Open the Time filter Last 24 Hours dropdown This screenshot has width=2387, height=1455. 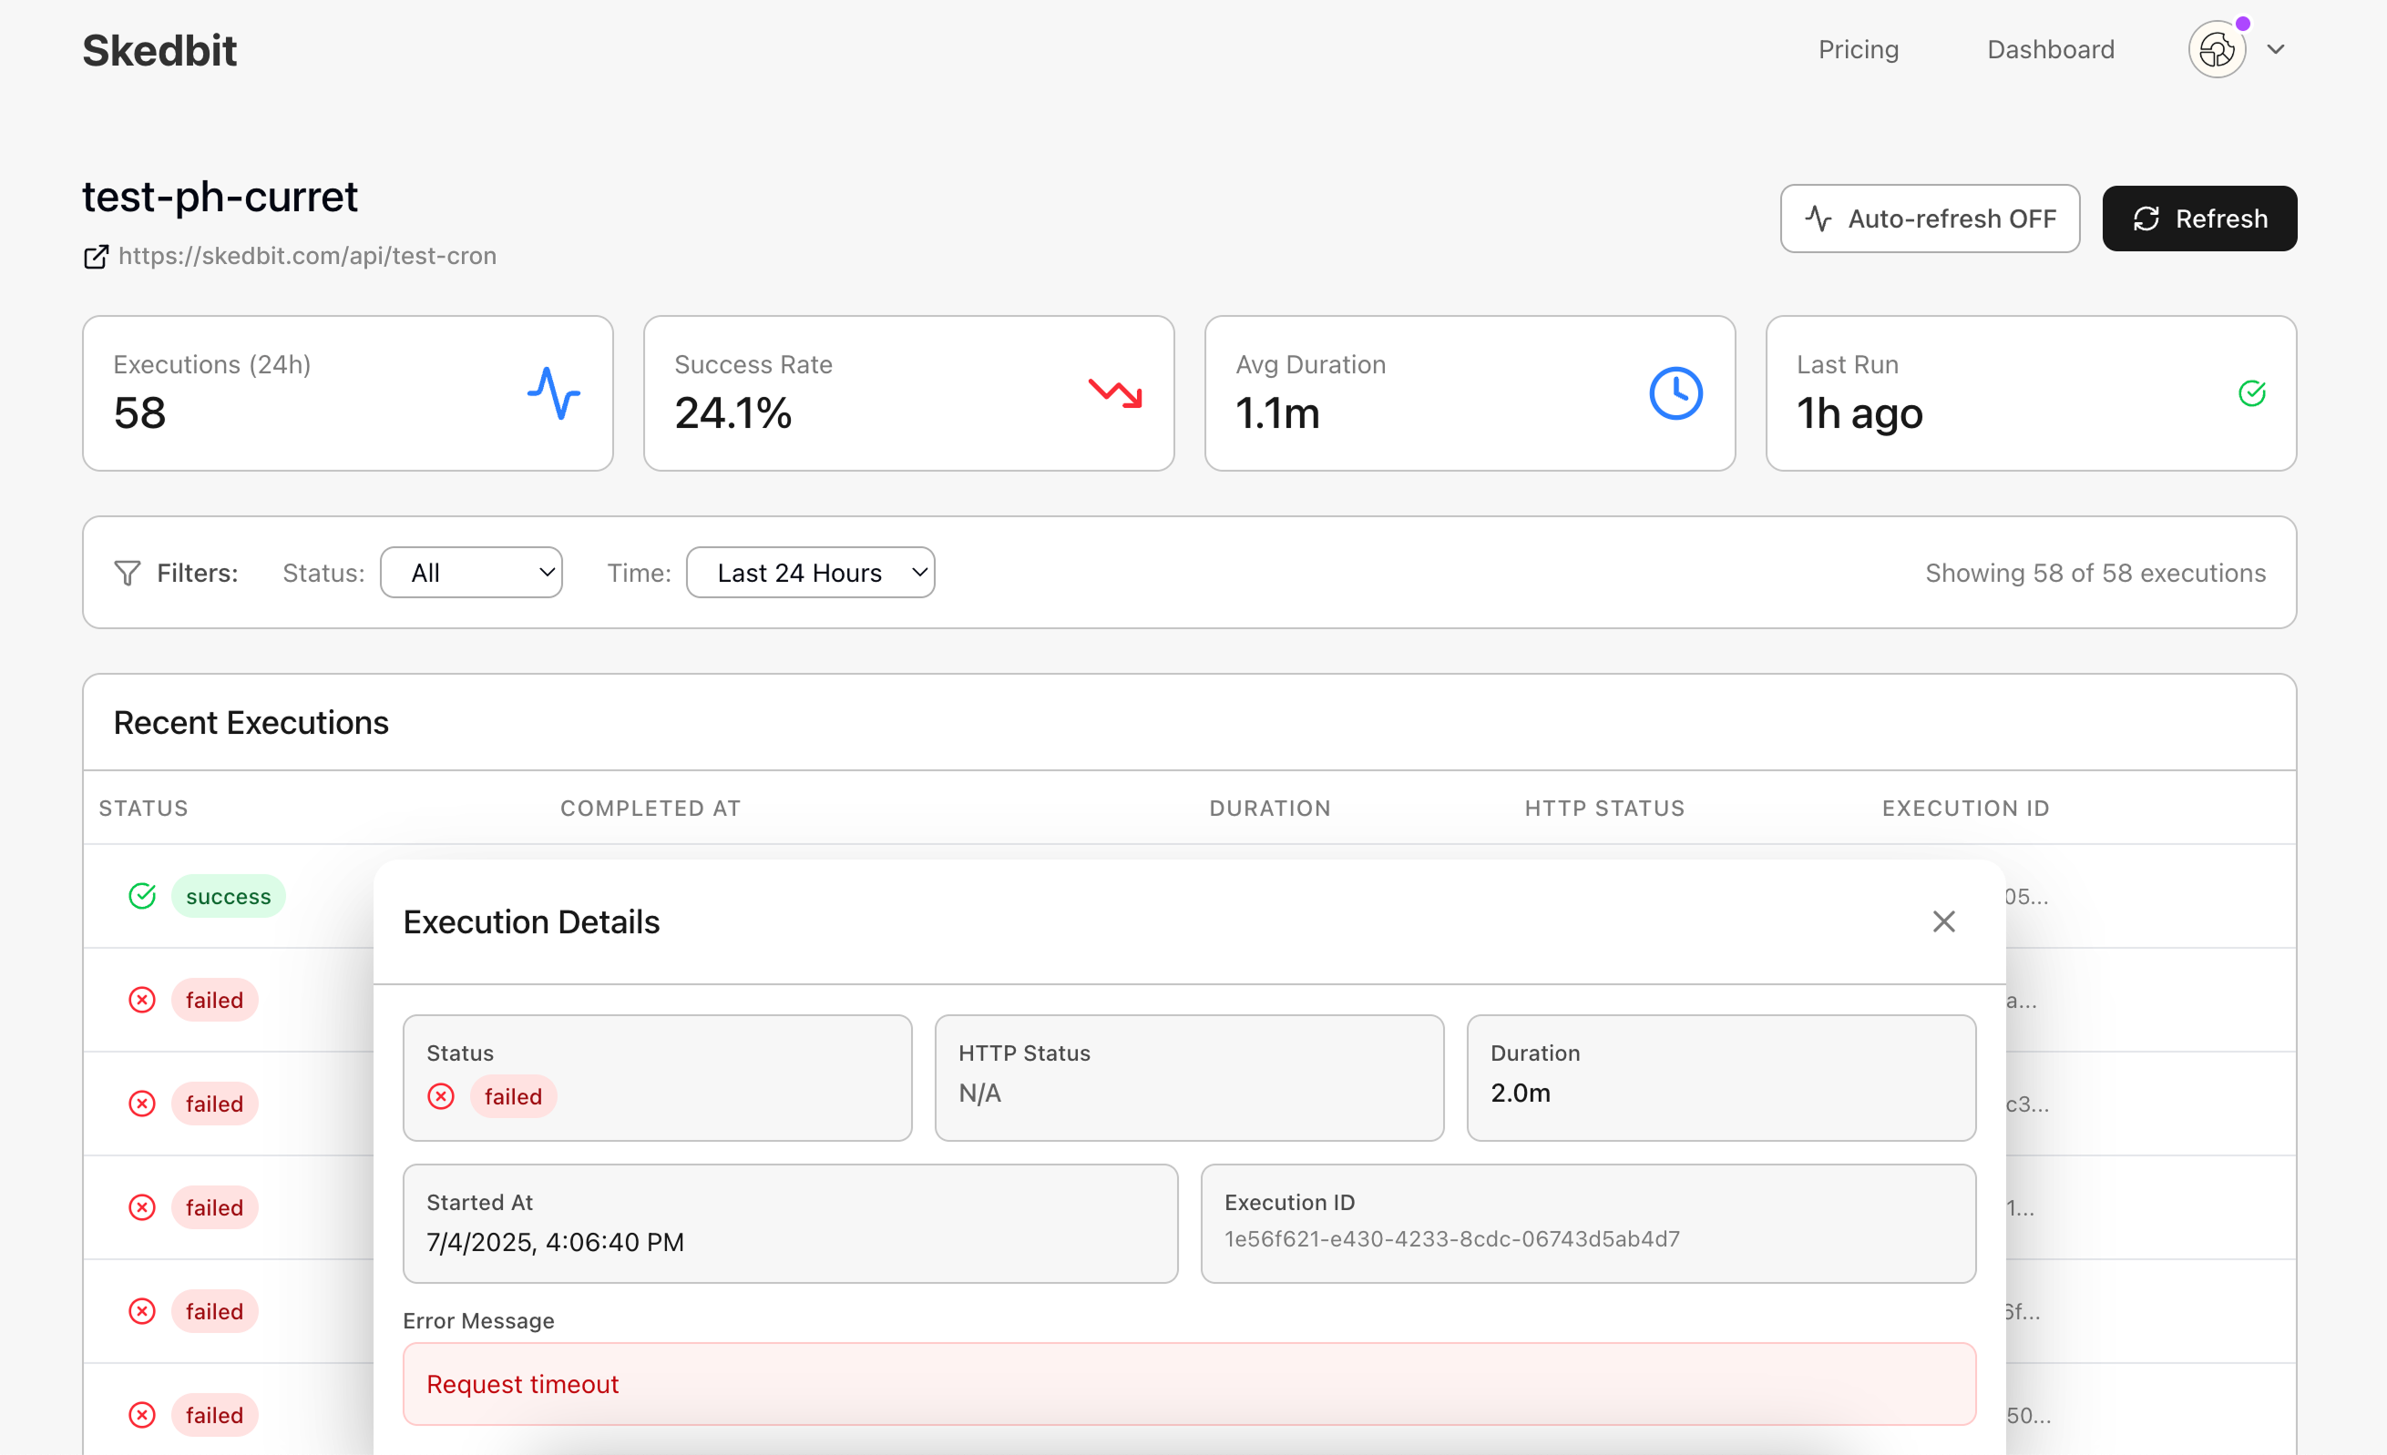pos(810,573)
